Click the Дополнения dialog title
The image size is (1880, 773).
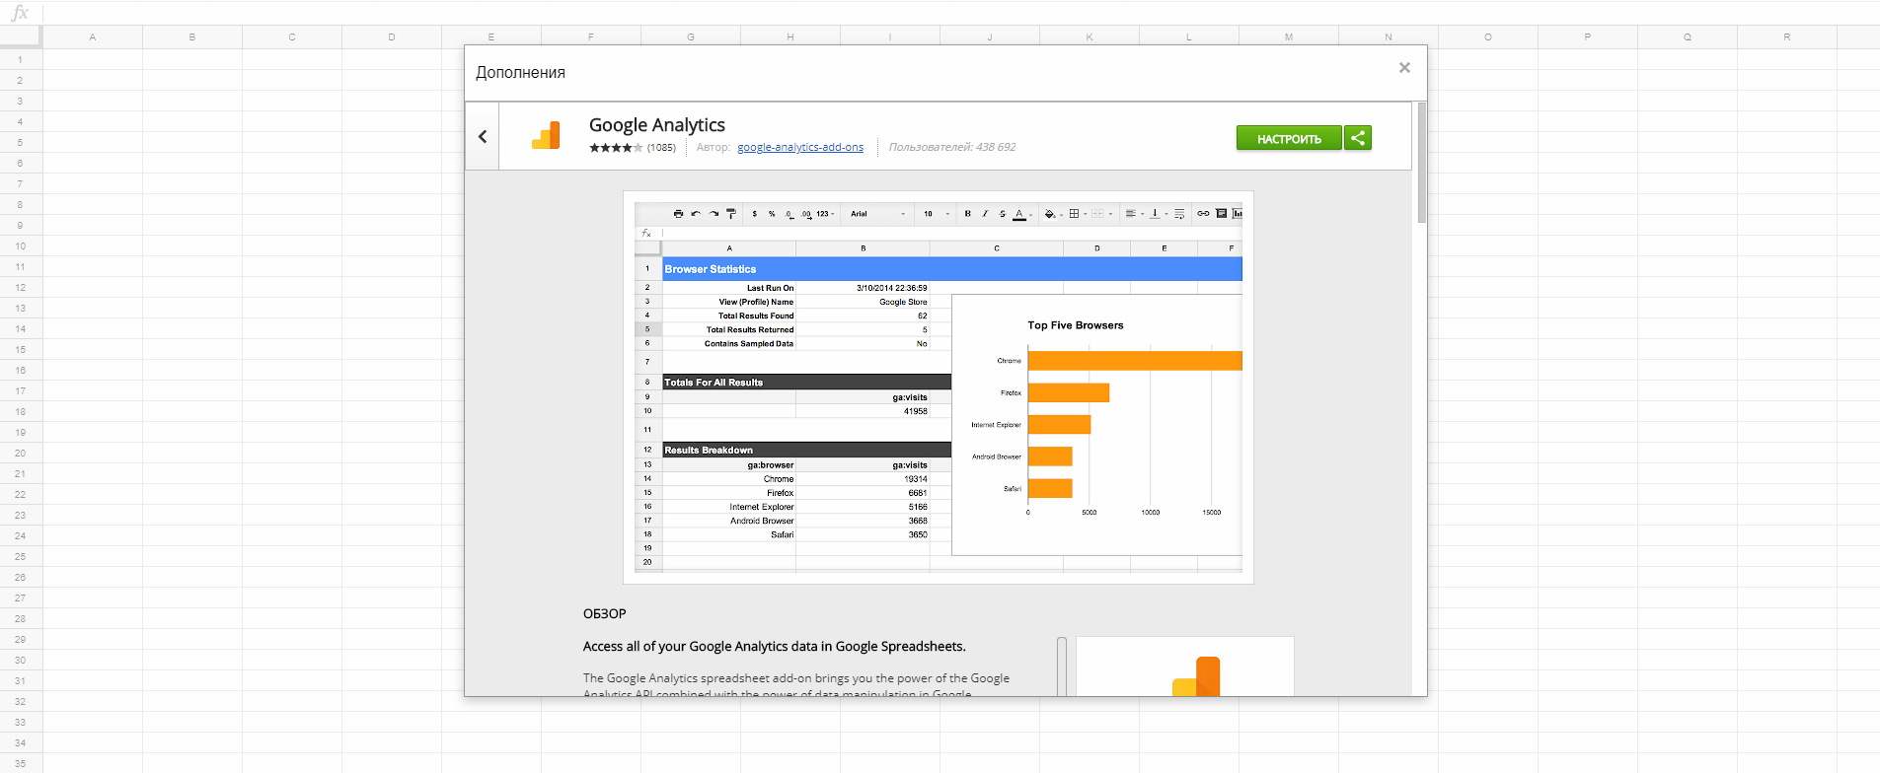pyautogui.click(x=520, y=73)
